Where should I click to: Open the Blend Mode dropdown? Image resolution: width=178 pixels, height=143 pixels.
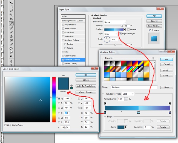click(x=115, y=22)
